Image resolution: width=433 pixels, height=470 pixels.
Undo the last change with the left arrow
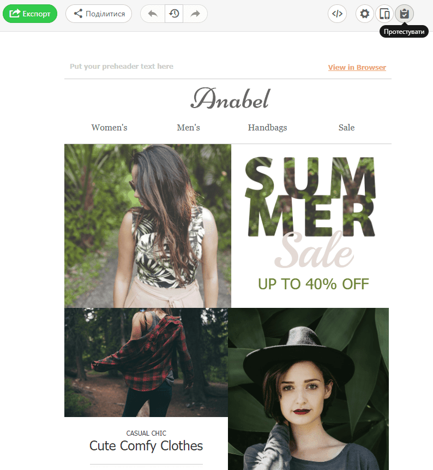(x=153, y=14)
